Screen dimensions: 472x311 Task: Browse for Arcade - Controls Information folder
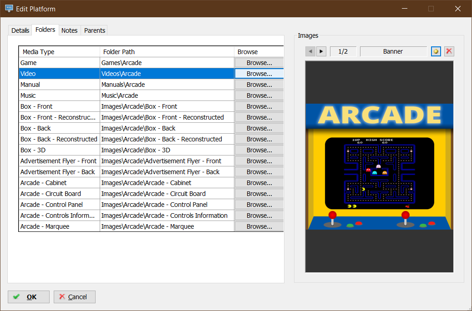click(259, 216)
